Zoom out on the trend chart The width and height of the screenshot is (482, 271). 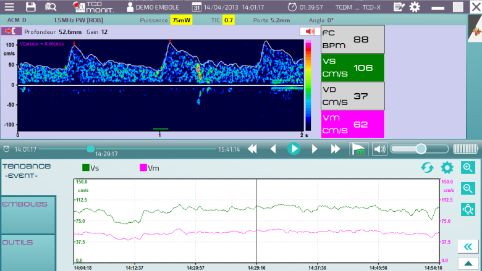coord(468,188)
